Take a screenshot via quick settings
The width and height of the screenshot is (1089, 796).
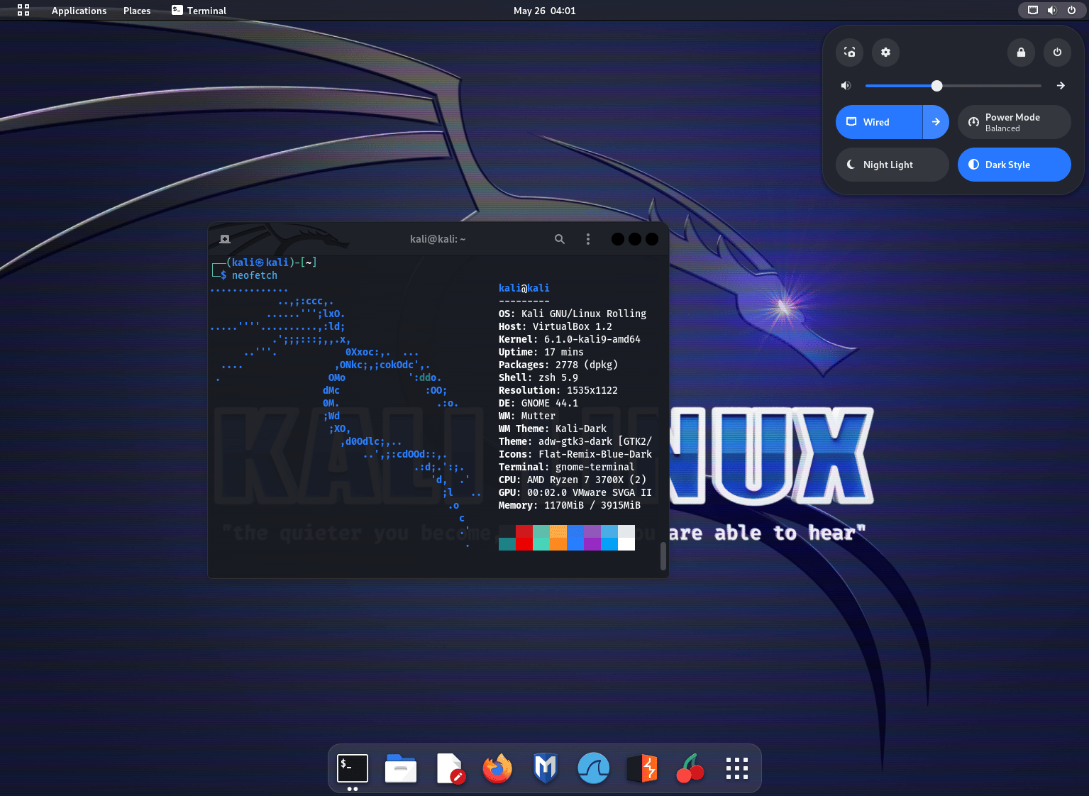pos(849,52)
